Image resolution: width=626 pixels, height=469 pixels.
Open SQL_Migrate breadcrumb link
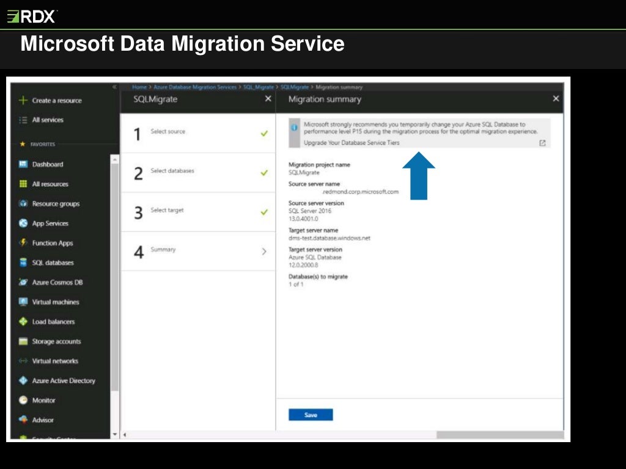click(x=259, y=87)
